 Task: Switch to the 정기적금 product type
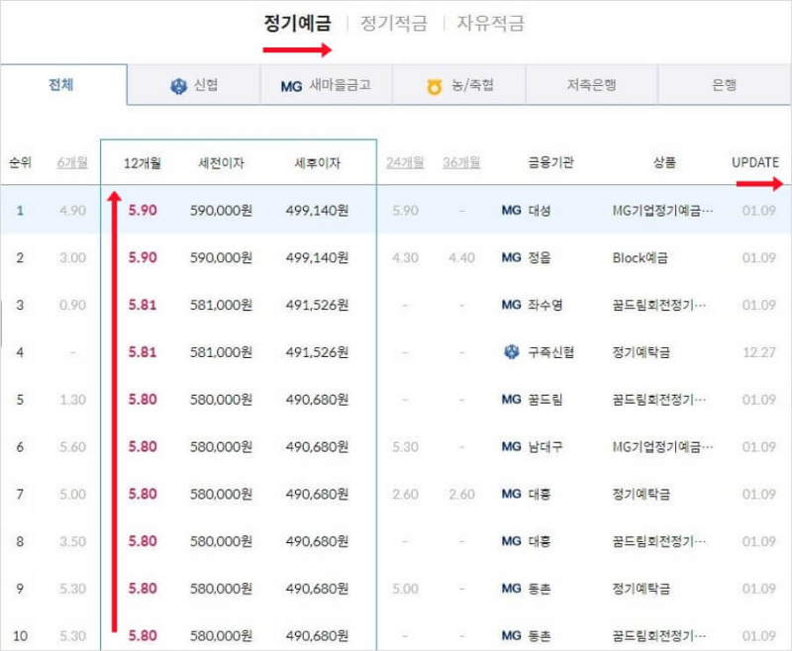[x=393, y=23]
